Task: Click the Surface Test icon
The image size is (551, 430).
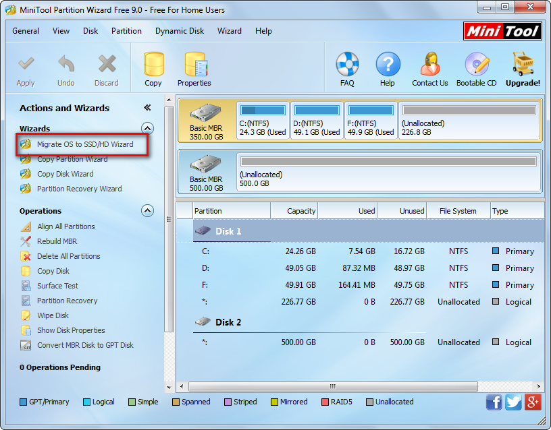Action: click(x=26, y=286)
